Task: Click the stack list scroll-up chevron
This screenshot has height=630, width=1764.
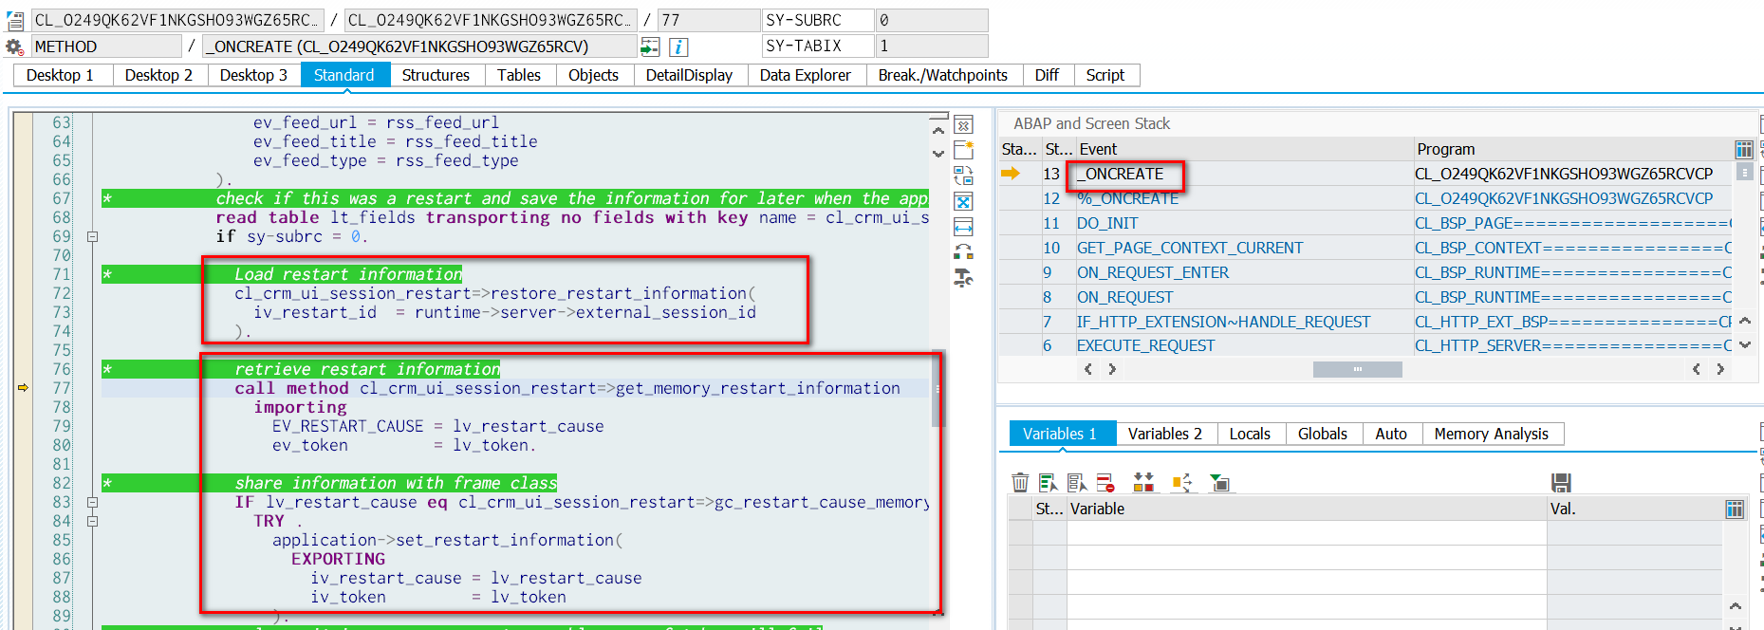Action: [1744, 321]
